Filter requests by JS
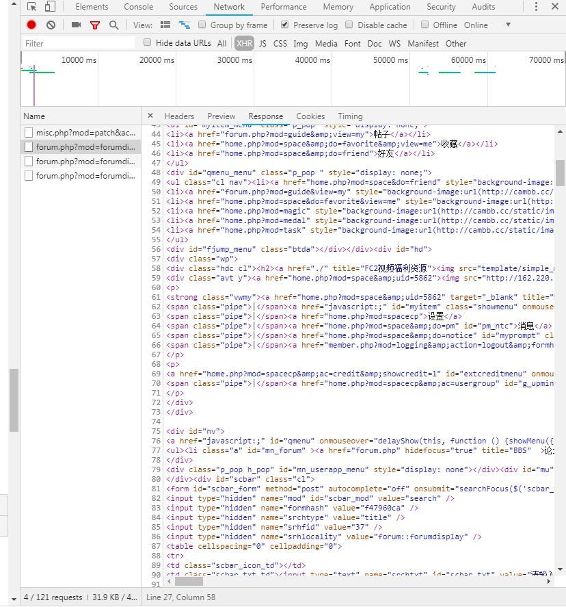566x607 pixels. click(262, 43)
